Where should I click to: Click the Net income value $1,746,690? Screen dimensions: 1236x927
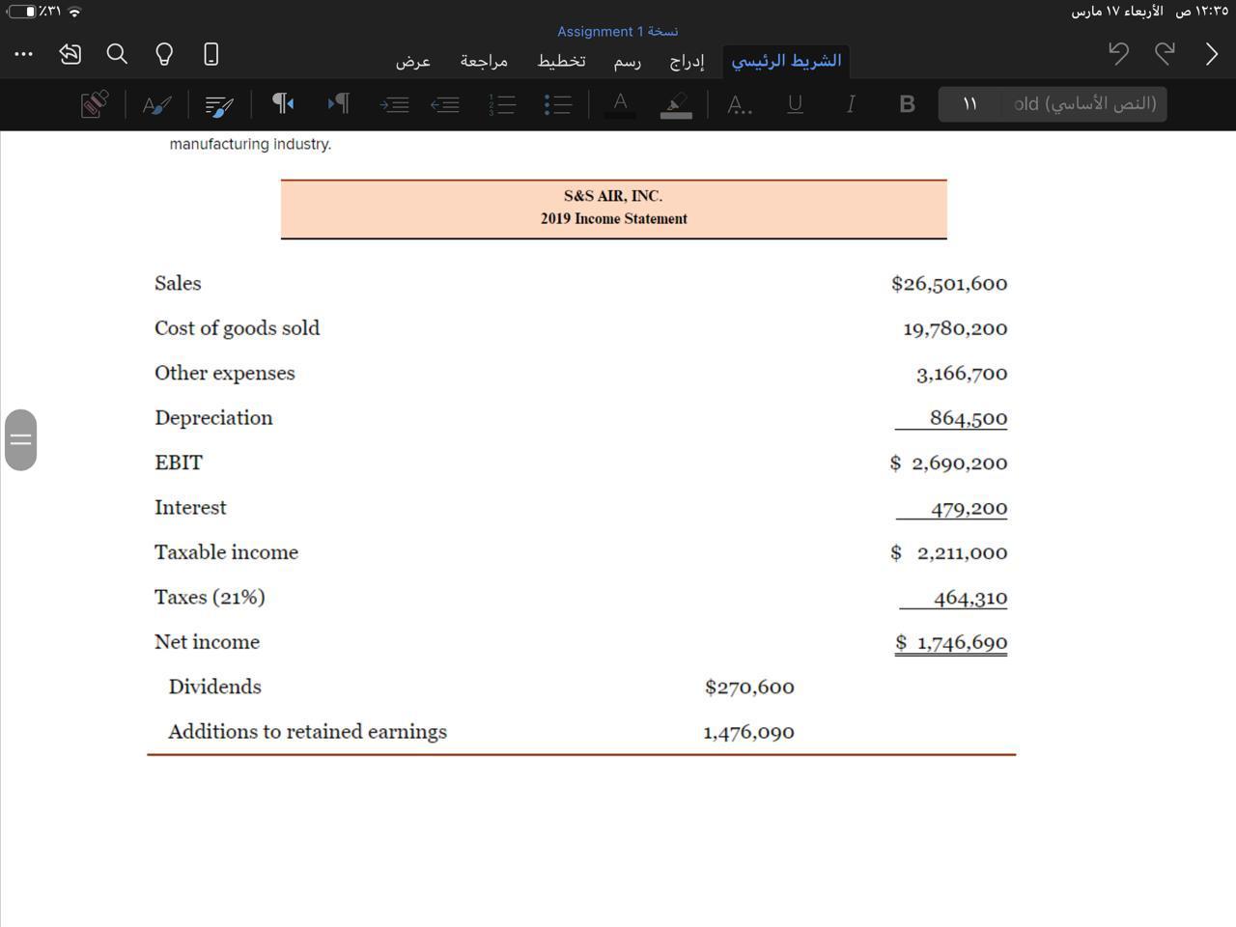pos(951,642)
